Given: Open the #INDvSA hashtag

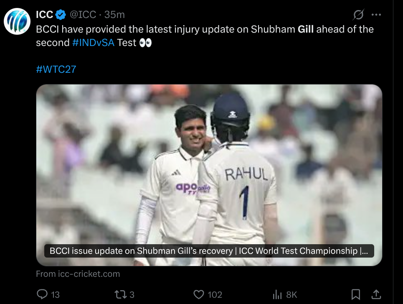Looking at the screenshot, I should [93, 43].
